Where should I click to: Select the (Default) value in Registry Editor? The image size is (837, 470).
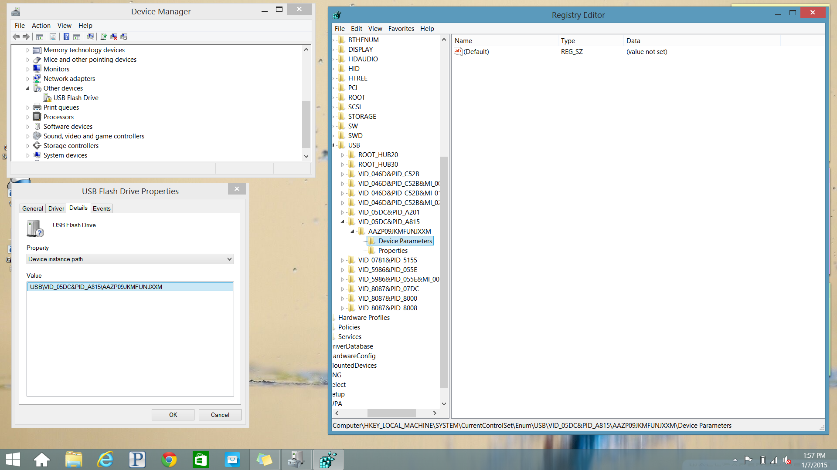click(x=476, y=52)
